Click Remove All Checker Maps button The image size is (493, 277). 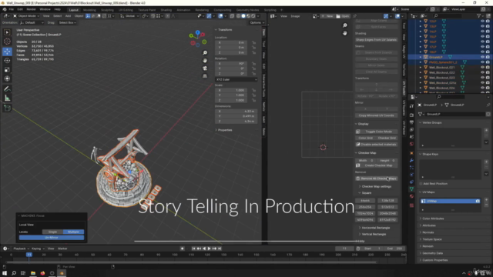tap(377, 179)
